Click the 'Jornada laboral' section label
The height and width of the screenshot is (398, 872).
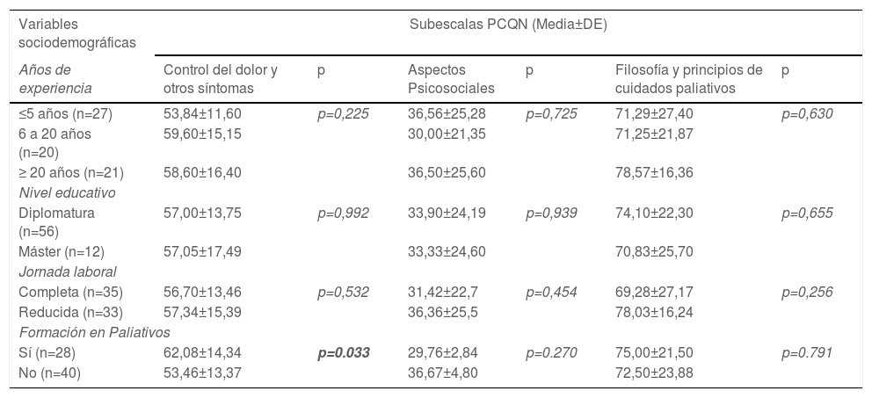(68, 271)
